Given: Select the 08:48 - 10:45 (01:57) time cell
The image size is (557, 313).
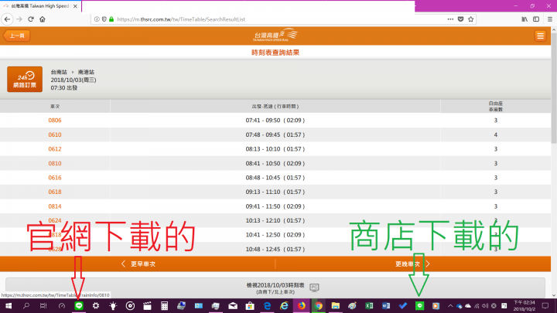Looking at the screenshot, I should tap(275, 178).
